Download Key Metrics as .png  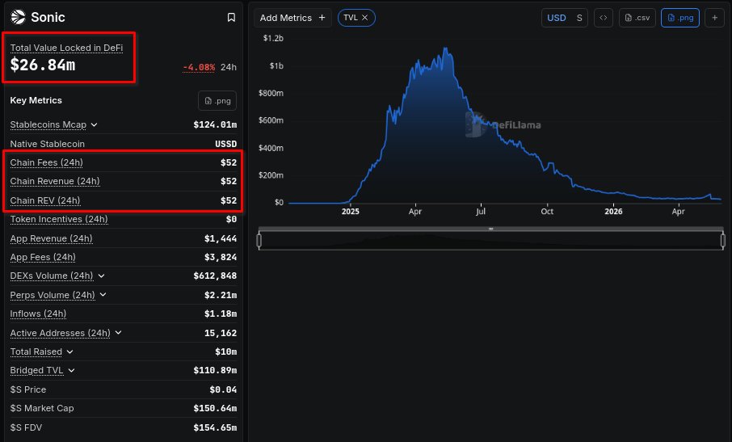click(217, 101)
